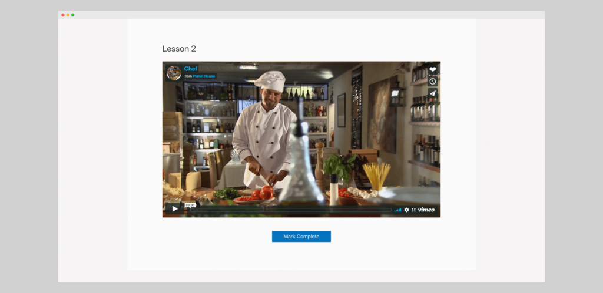This screenshot has height=293, width=603.
Task: Click the Mark Complete button
Action: pos(301,237)
